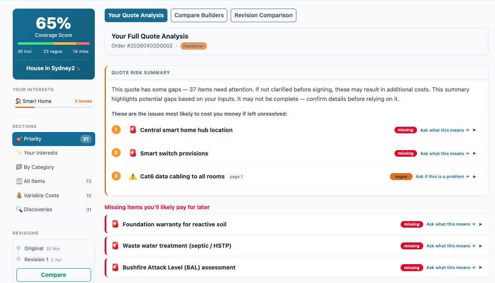The width and height of the screenshot is (495, 283).
Task: Expand the Bushfire Attack Level assessment row
Action: [x=481, y=268]
